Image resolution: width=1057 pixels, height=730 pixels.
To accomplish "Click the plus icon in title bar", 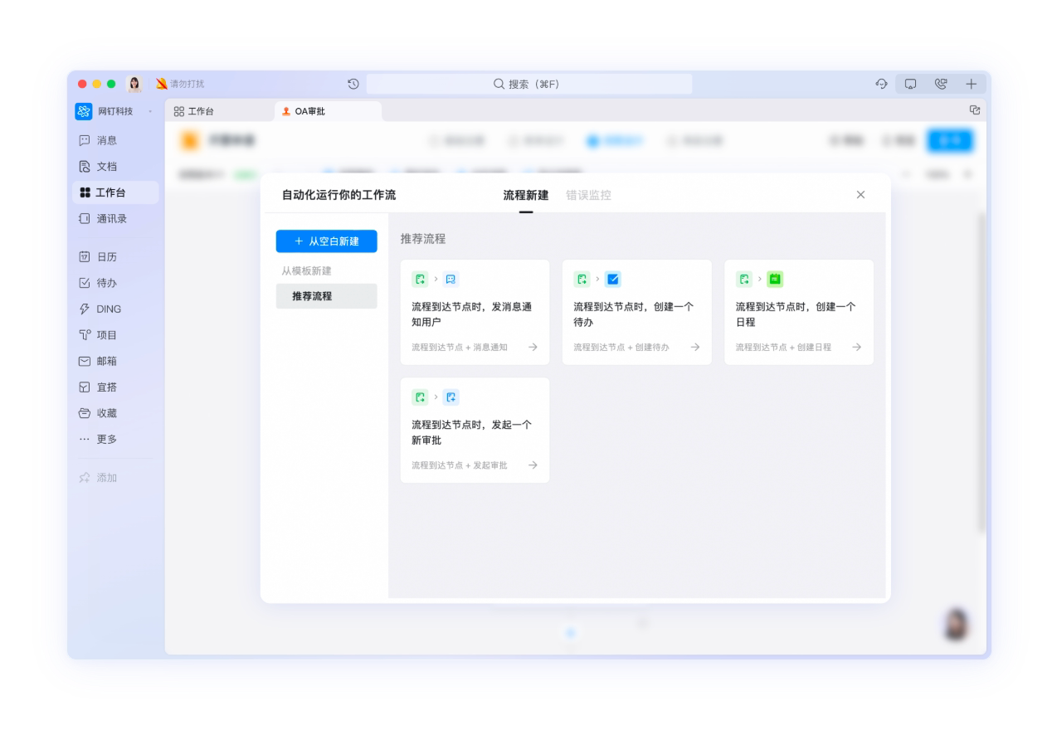I will (x=971, y=84).
